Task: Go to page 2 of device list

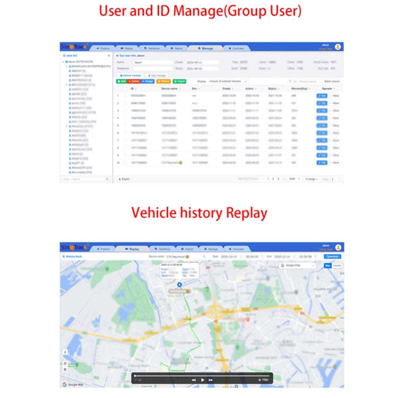Action: (273, 179)
